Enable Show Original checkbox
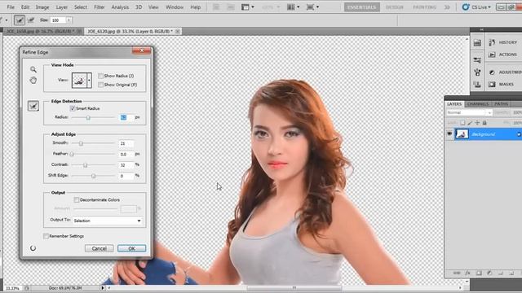Image resolution: width=522 pixels, height=293 pixels. (100, 85)
